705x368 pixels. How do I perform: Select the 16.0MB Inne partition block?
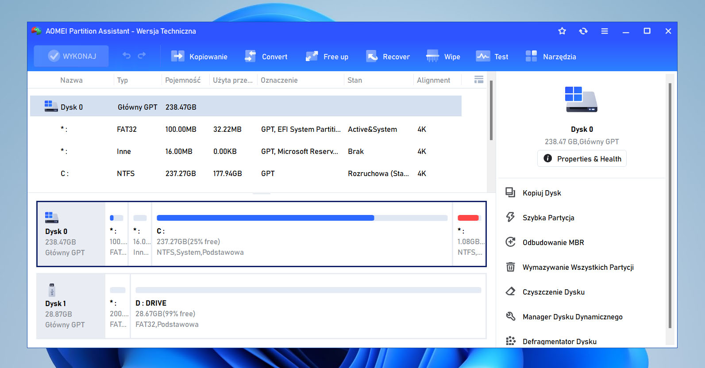(140, 234)
